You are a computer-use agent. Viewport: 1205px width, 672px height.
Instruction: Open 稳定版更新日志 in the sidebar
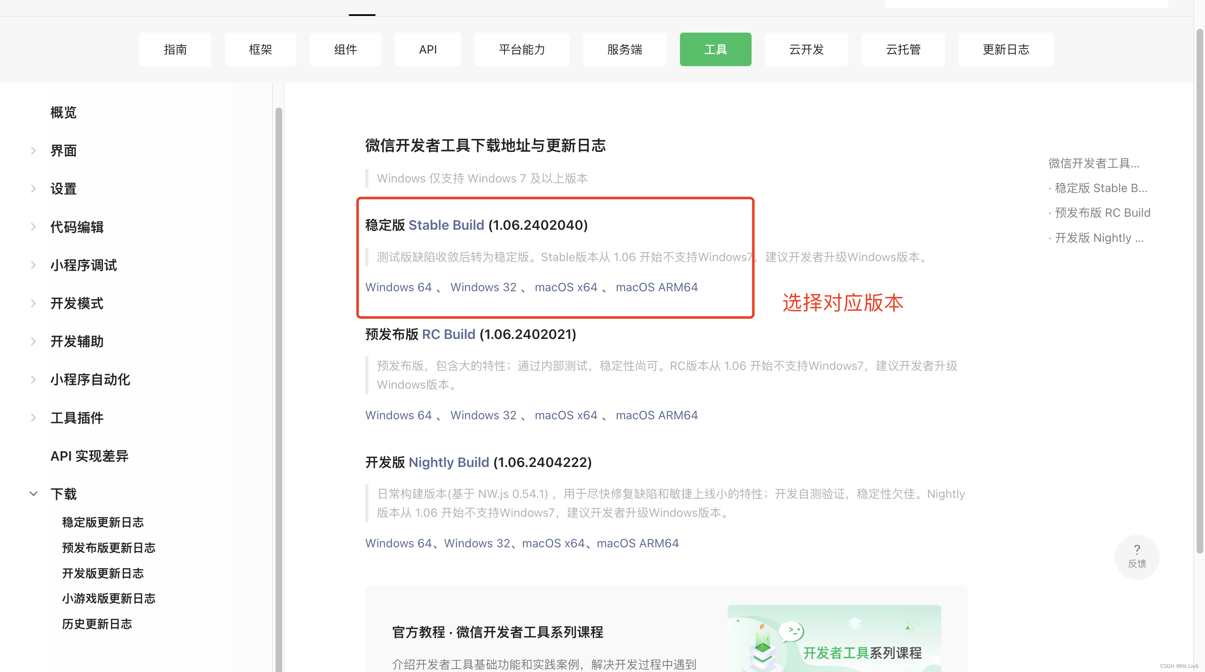click(x=103, y=522)
